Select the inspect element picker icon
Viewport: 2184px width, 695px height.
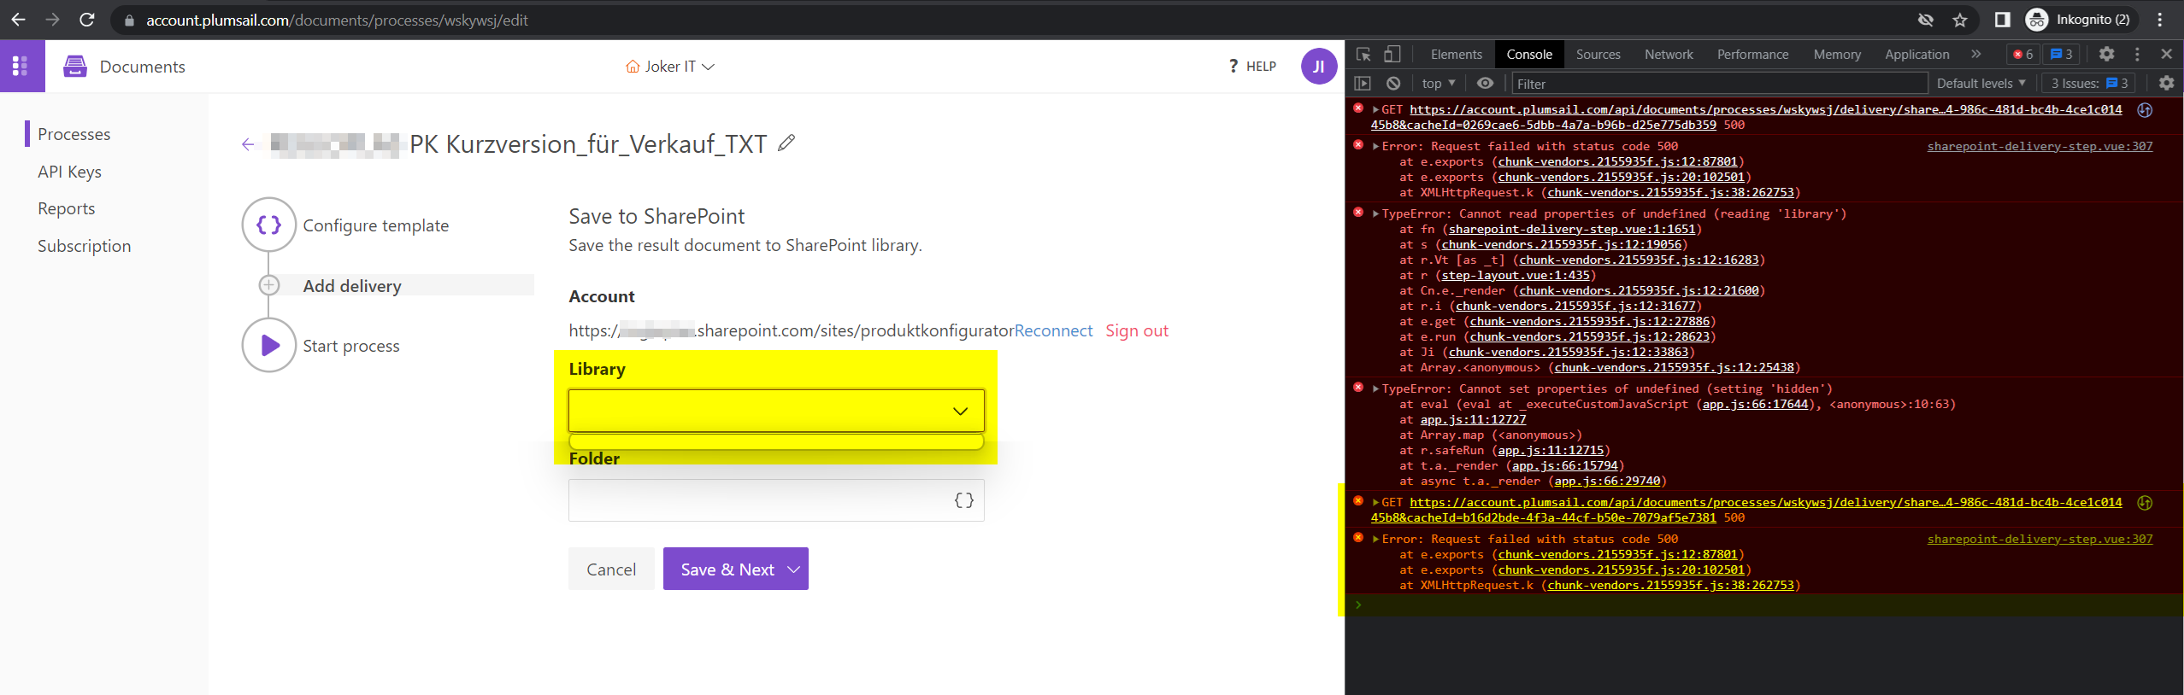pyautogui.click(x=1363, y=54)
